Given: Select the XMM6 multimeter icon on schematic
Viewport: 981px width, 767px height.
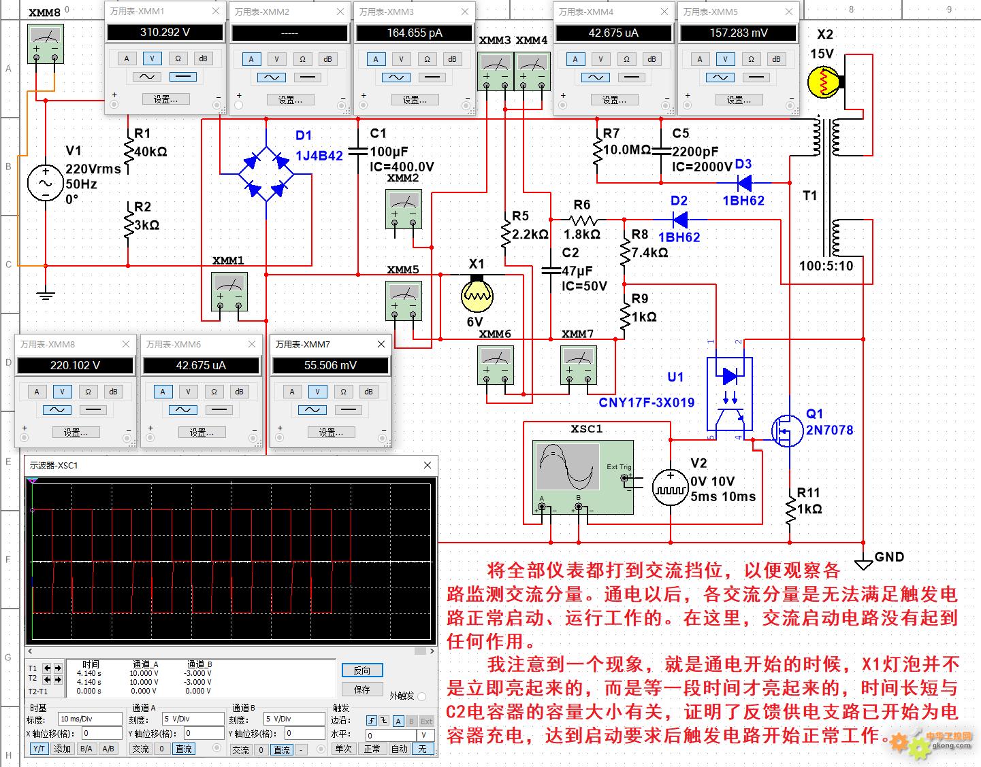Looking at the screenshot, I should coord(496,365).
